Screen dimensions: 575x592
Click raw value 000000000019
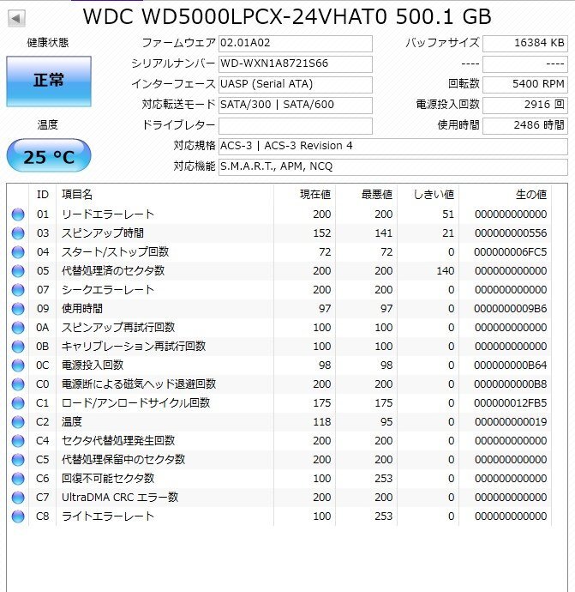click(511, 422)
